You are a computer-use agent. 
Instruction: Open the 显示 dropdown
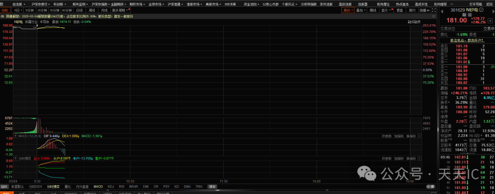[x=386, y=10]
